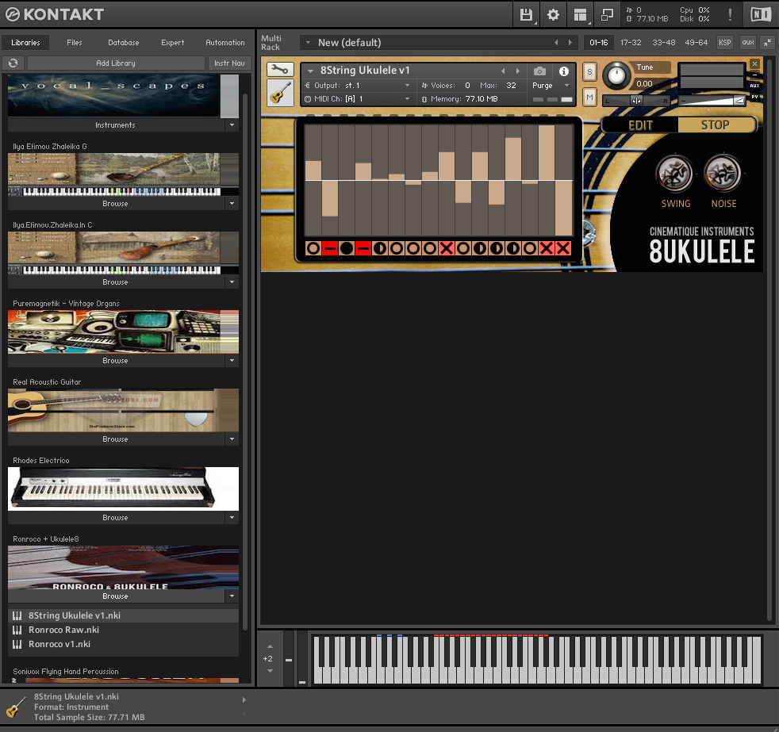
Task: Open the options gear icon
Action: click(553, 15)
